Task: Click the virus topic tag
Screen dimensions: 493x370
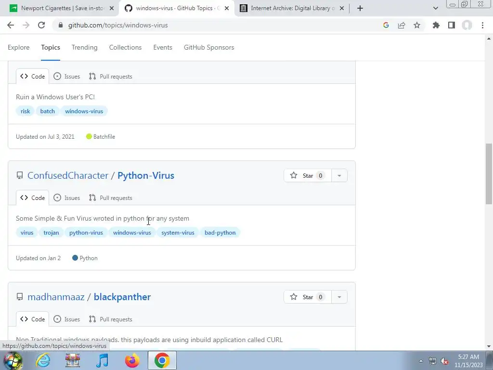Action: (27, 233)
